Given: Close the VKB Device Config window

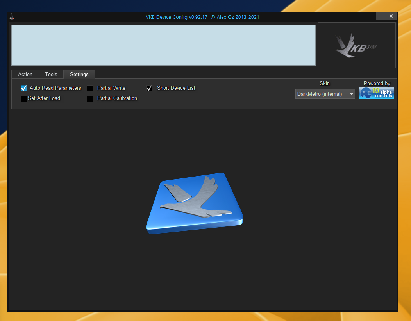Looking at the screenshot, I should click(391, 16).
